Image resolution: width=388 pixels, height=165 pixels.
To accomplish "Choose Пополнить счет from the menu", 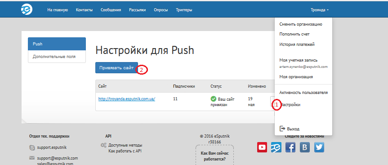I will coord(294,34).
